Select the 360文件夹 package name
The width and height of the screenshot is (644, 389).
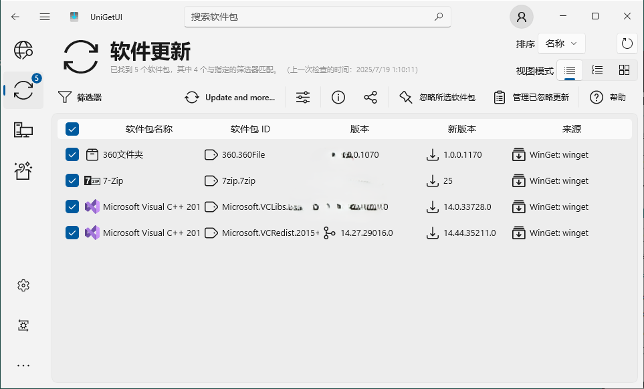pos(123,154)
